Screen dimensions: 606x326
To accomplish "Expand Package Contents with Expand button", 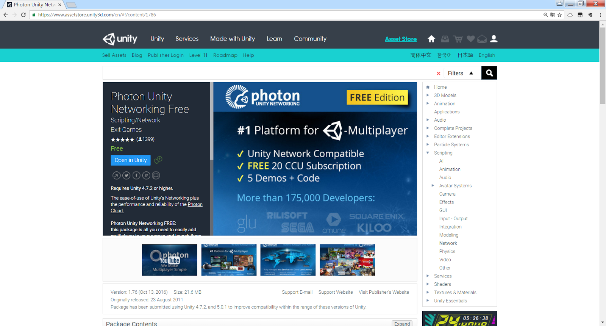I will 402,323.
